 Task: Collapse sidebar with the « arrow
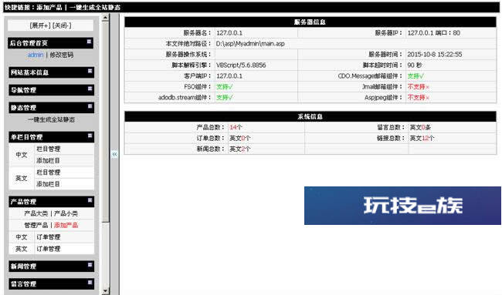coord(114,155)
